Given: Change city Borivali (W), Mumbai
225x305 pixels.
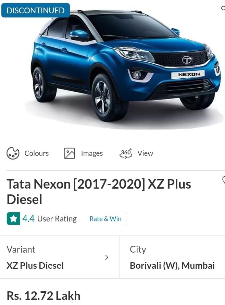Looking at the screenshot, I should (172, 266).
